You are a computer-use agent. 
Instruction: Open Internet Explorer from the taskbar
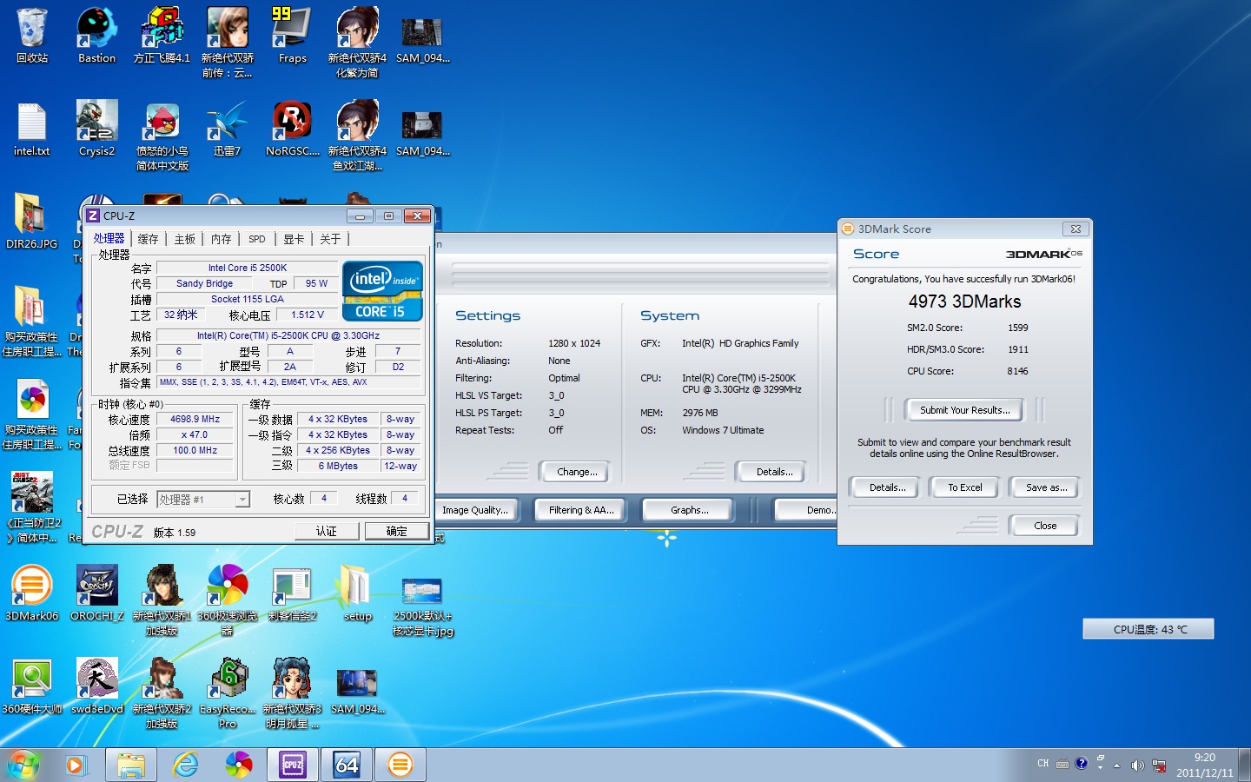(185, 765)
